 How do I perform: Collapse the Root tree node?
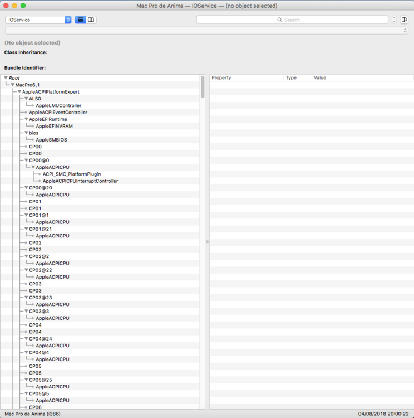pos(6,78)
